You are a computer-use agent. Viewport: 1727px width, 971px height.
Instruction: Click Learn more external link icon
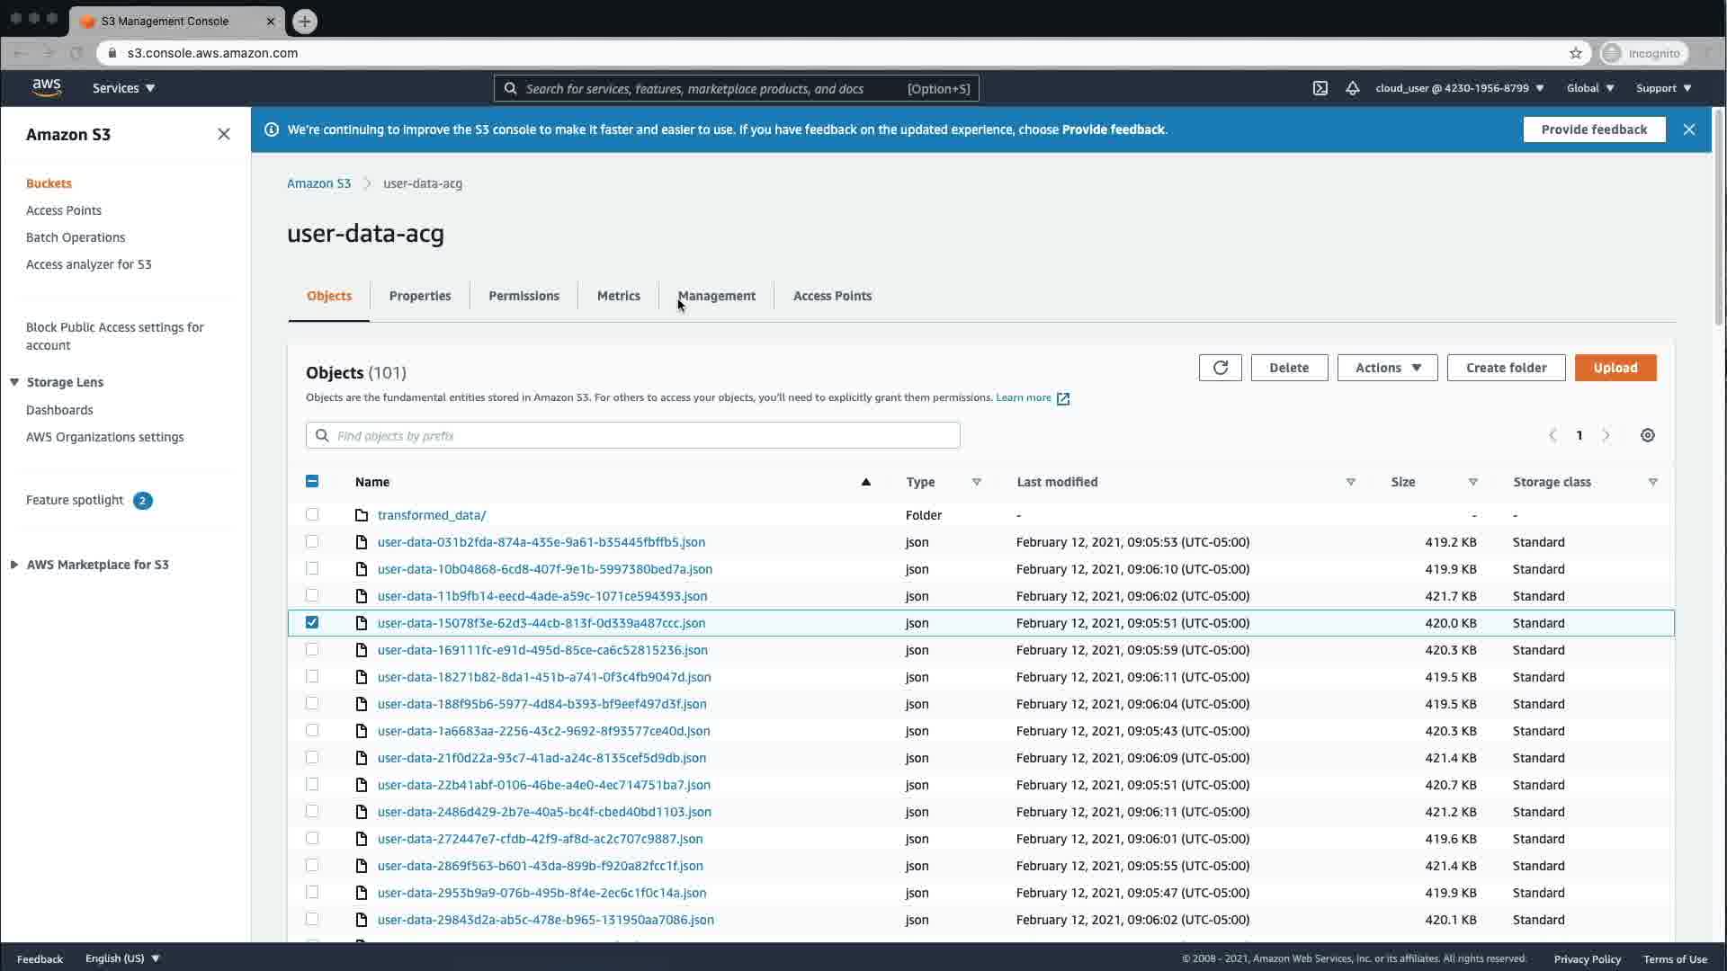pyautogui.click(x=1063, y=398)
